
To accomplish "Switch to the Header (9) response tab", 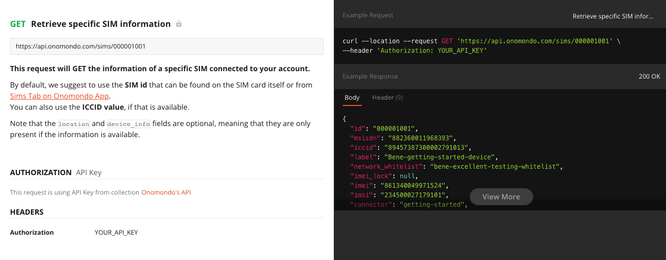I will 388,98.
